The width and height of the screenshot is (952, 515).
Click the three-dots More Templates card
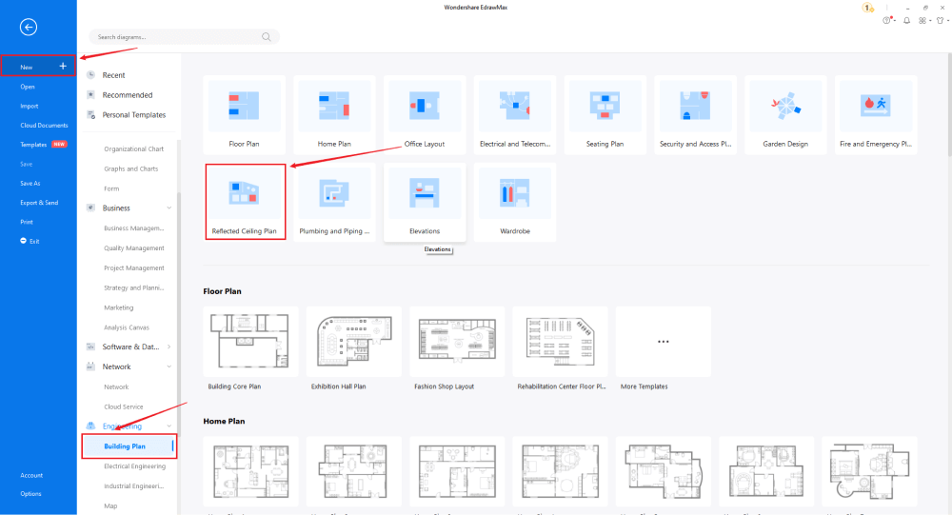(663, 341)
